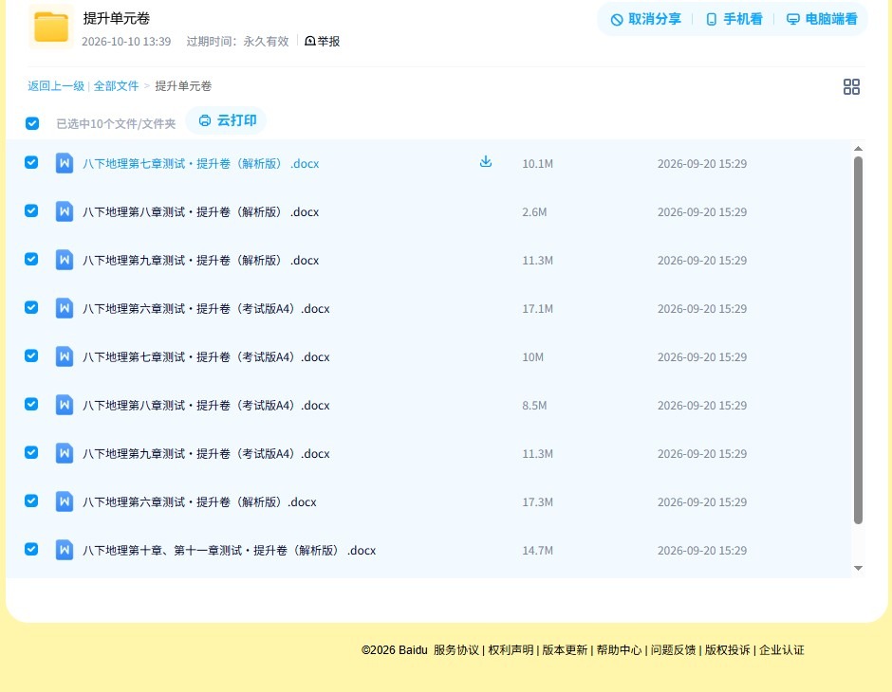Click the scrollbar down arrow
The height and width of the screenshot is (692, 892).
pyautogui.click(x=858, y=568)
